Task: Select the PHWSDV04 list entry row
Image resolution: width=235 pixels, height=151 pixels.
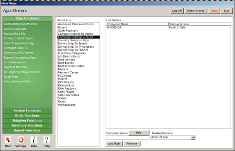Action: 168,28
